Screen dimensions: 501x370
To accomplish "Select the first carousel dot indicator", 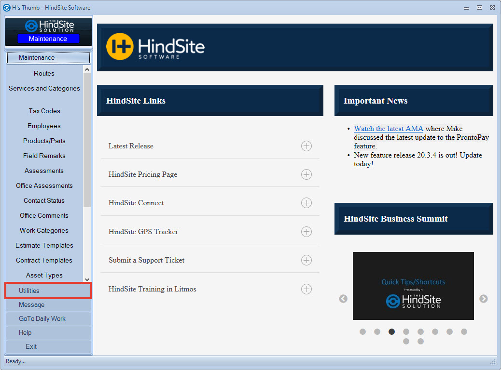I will tap(362, 331).
